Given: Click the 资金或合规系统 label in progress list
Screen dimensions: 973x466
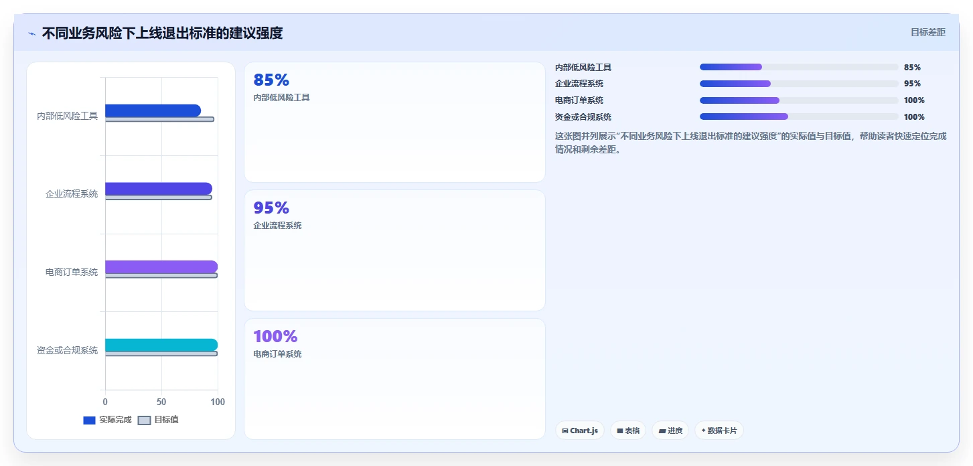Looking at the screenshot, I should pos(583,117).
